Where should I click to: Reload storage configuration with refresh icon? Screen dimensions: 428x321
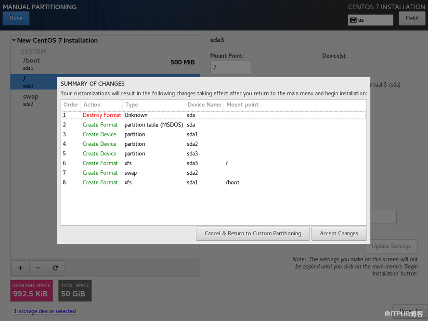(x=55, y=268)
